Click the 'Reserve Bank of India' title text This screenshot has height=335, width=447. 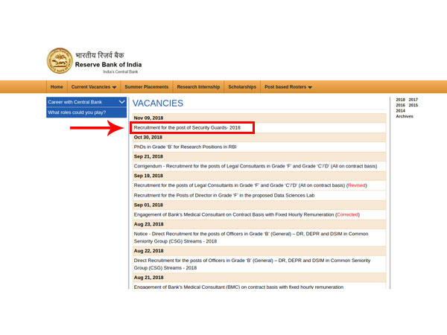click(108, 65)
